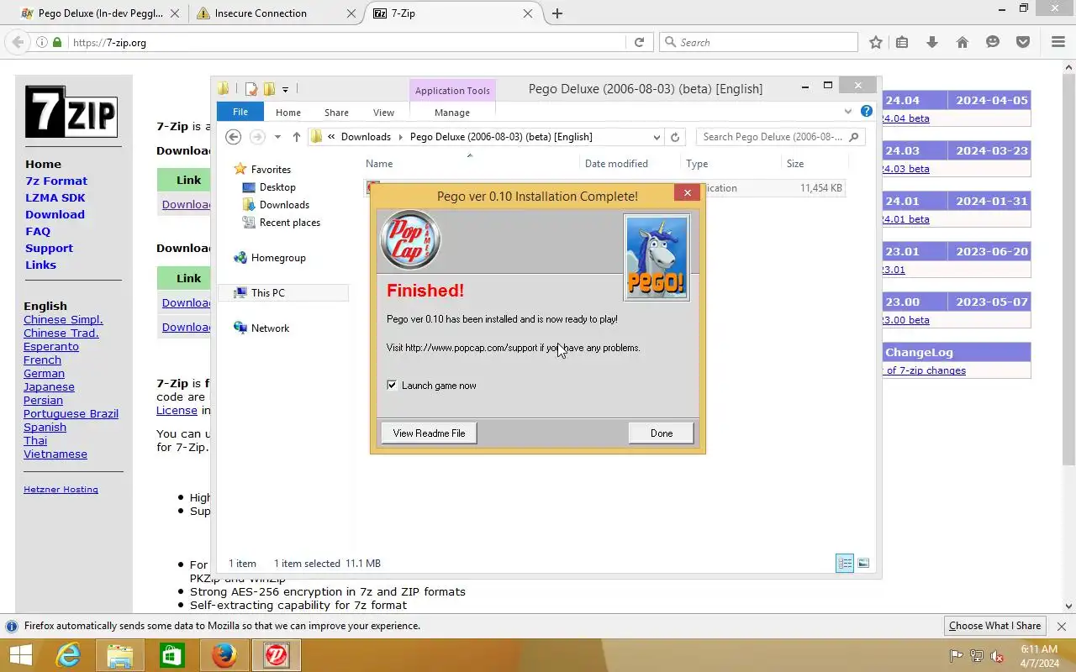Open the LZMA SDK link in 7-Zip sidebar
Screen dimensions: 1076x672
coord(55,197)
